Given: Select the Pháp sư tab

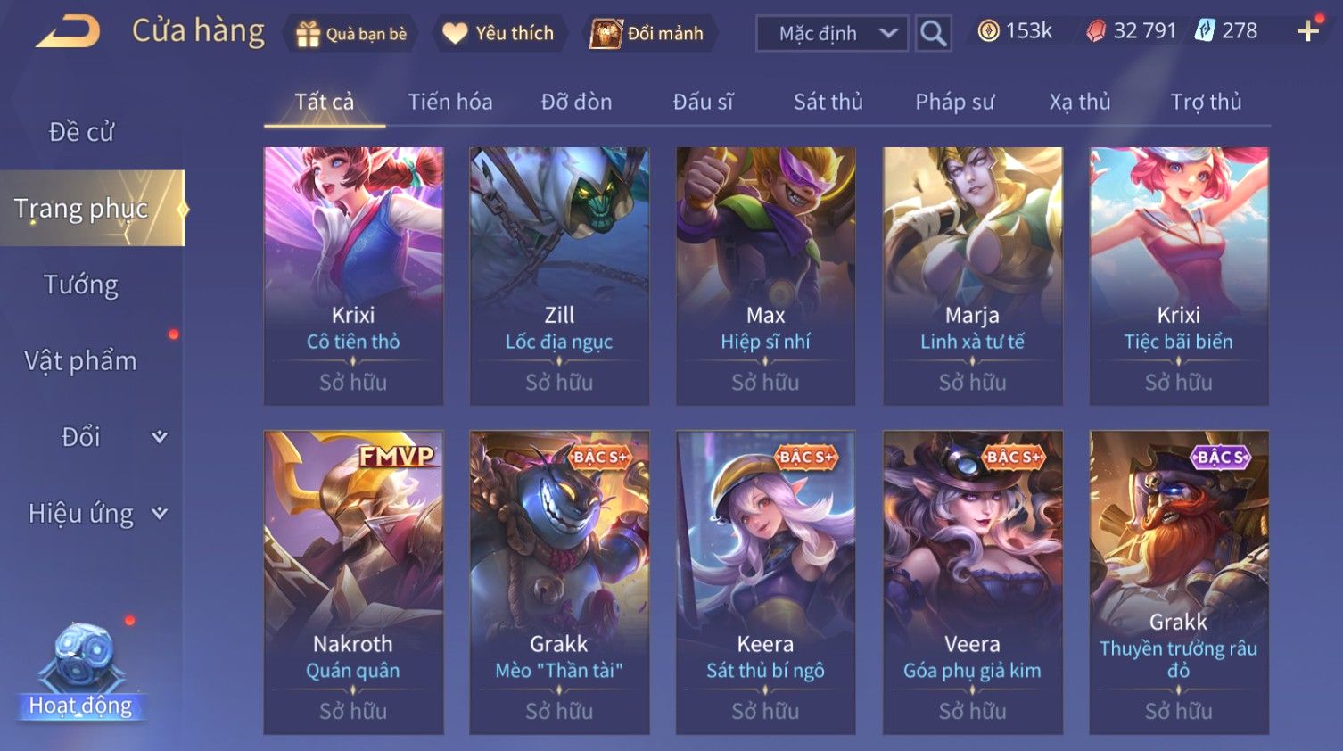Looking at the screenshot, I should [954, 102].
